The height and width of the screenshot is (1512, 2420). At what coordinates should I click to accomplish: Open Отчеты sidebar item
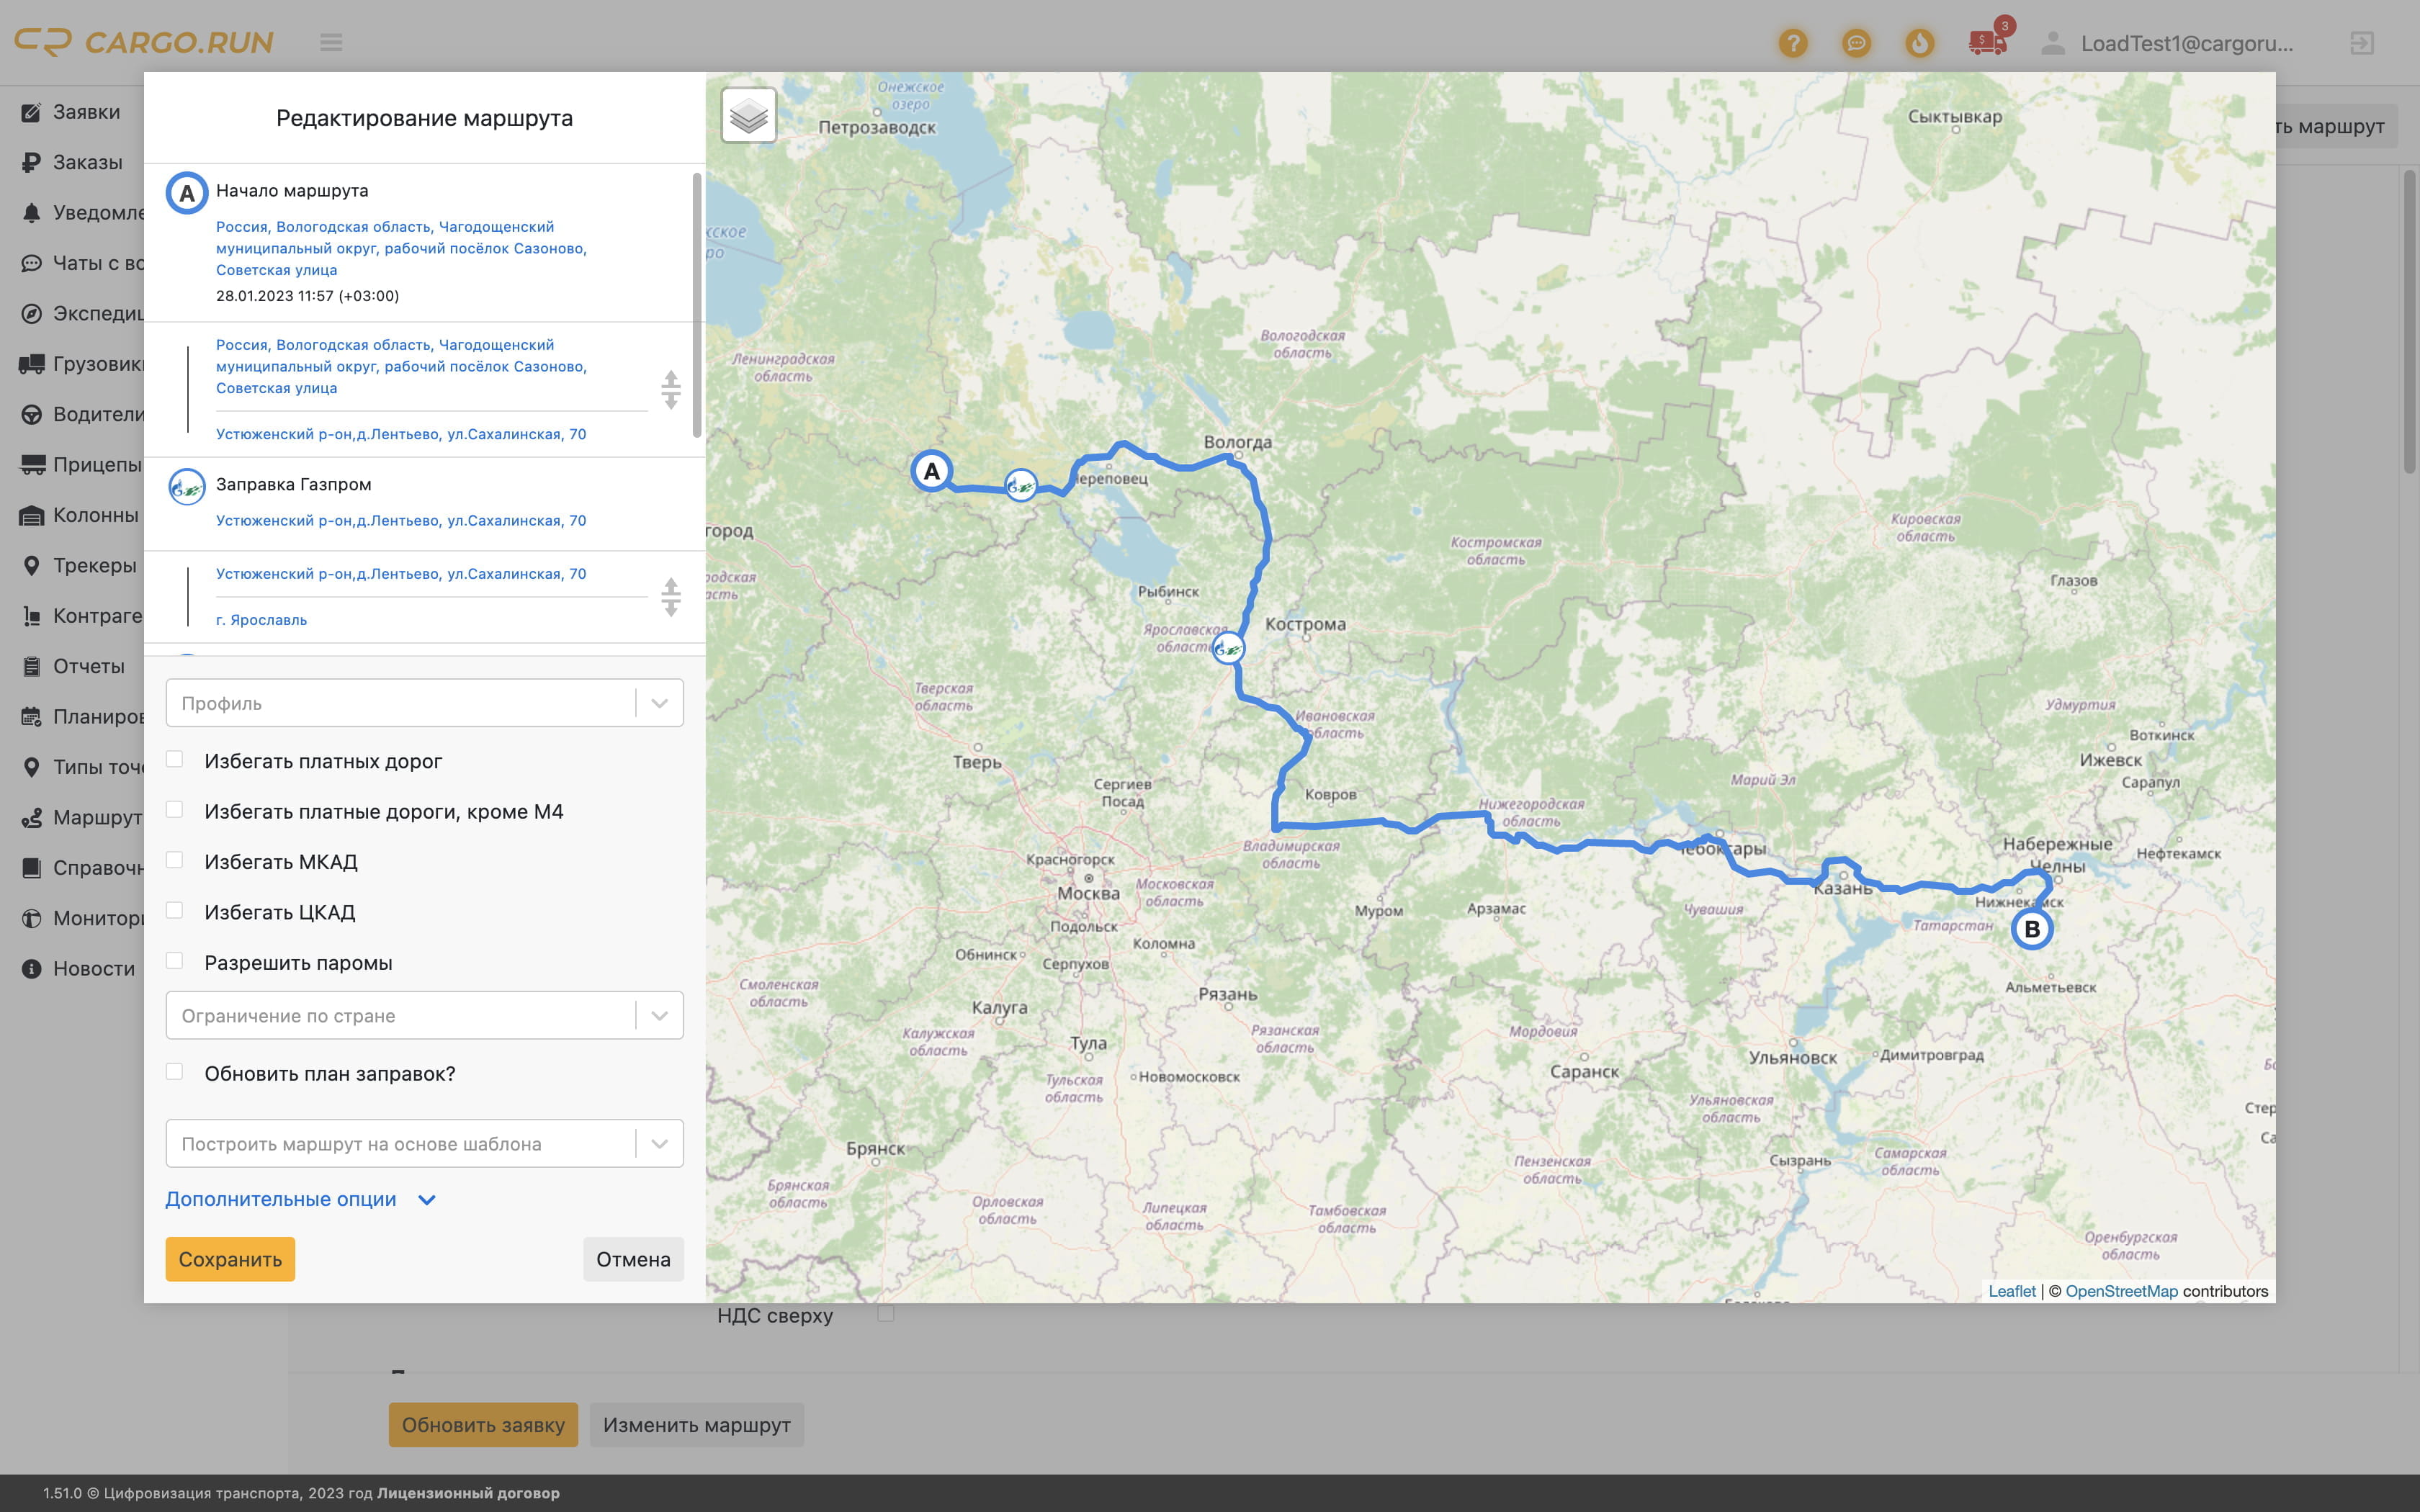click(88, 666)
